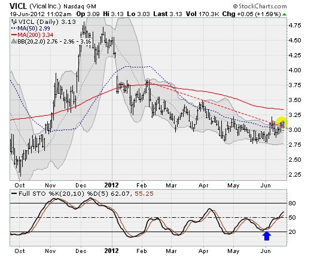The height and width of the screenshot is (256, 311).
Task: Click the Op 3.09 open price
Action: (89, 14)
